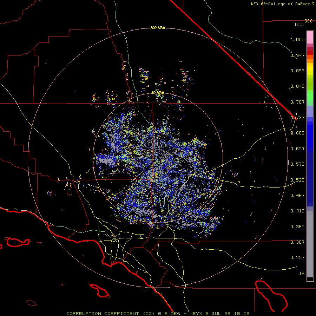The height and width of the screenshot is (316, 316).
Task: Click the TH label on the legend
Action: pyautogui.click(x=302, y=274)
